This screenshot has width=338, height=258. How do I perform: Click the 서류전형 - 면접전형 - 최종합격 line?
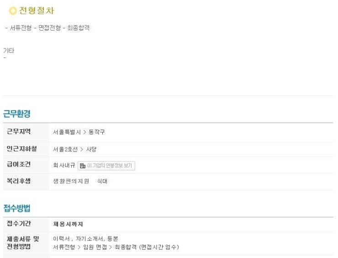(x=47, y=28)
